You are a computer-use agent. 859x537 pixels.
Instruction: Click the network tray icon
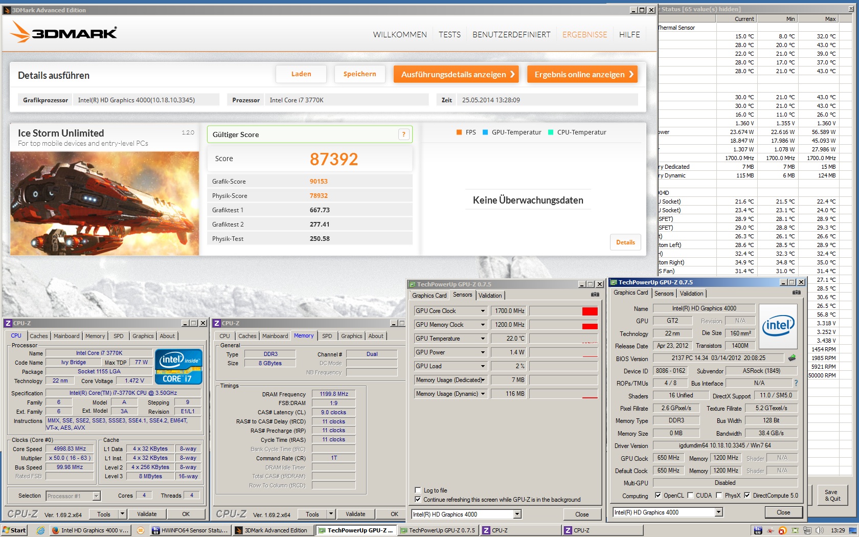click(807, 530)
